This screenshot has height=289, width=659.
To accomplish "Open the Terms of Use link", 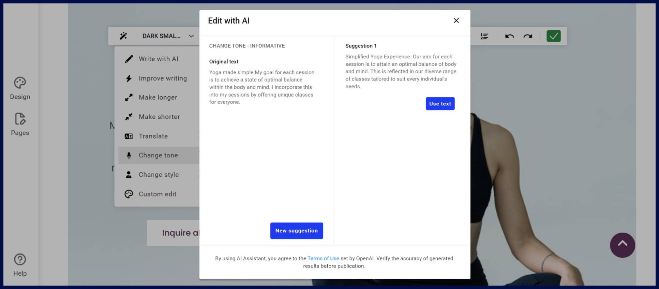I will coord(323,259).
